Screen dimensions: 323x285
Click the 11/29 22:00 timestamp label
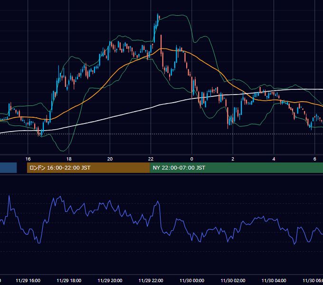151,280
